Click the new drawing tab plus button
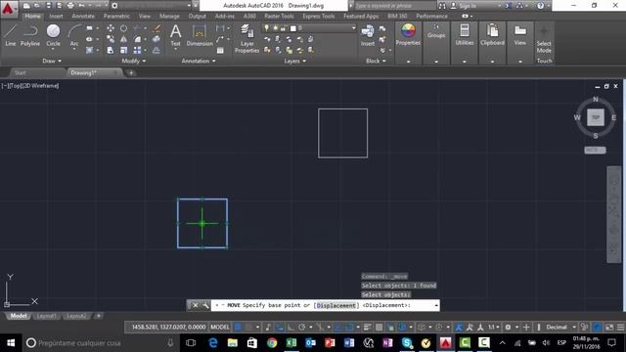This screenshot has width=626, height=352. coord(131,73)
